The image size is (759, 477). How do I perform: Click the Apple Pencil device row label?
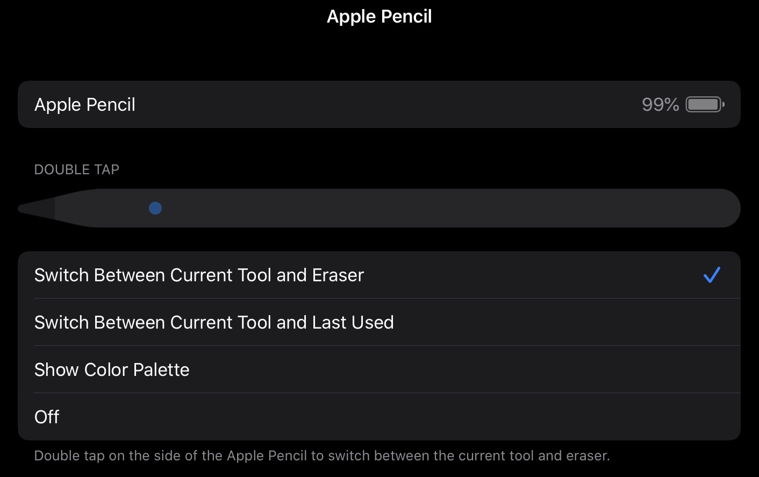click(x=85, y=104)
